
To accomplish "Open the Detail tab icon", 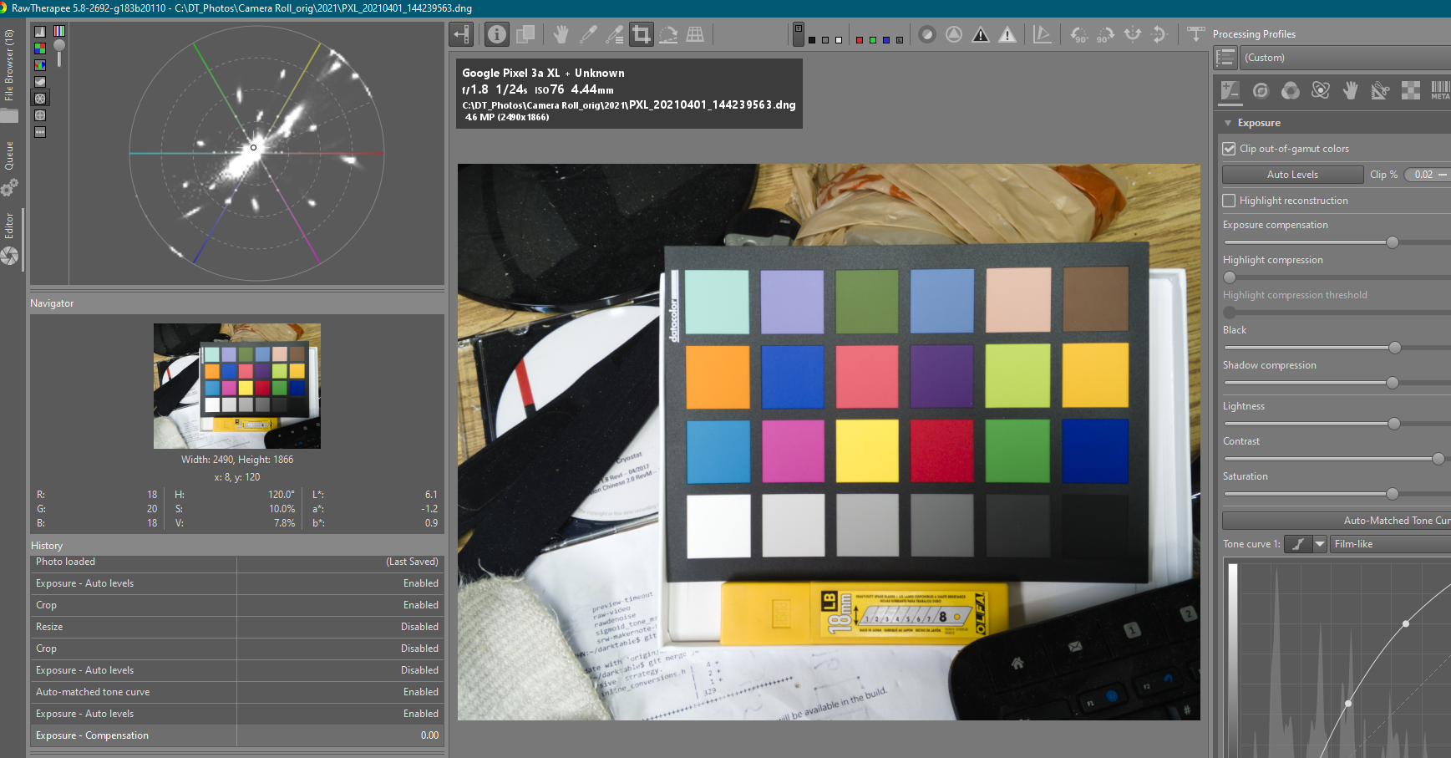I will (1261, 90).
